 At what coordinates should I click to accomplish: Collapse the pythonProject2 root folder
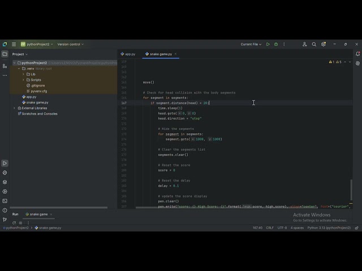(14, 63)
